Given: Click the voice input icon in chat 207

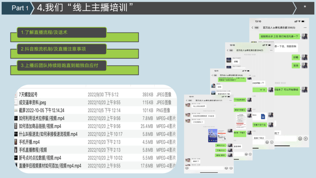Looking at the screenshot, I should 187,168.
